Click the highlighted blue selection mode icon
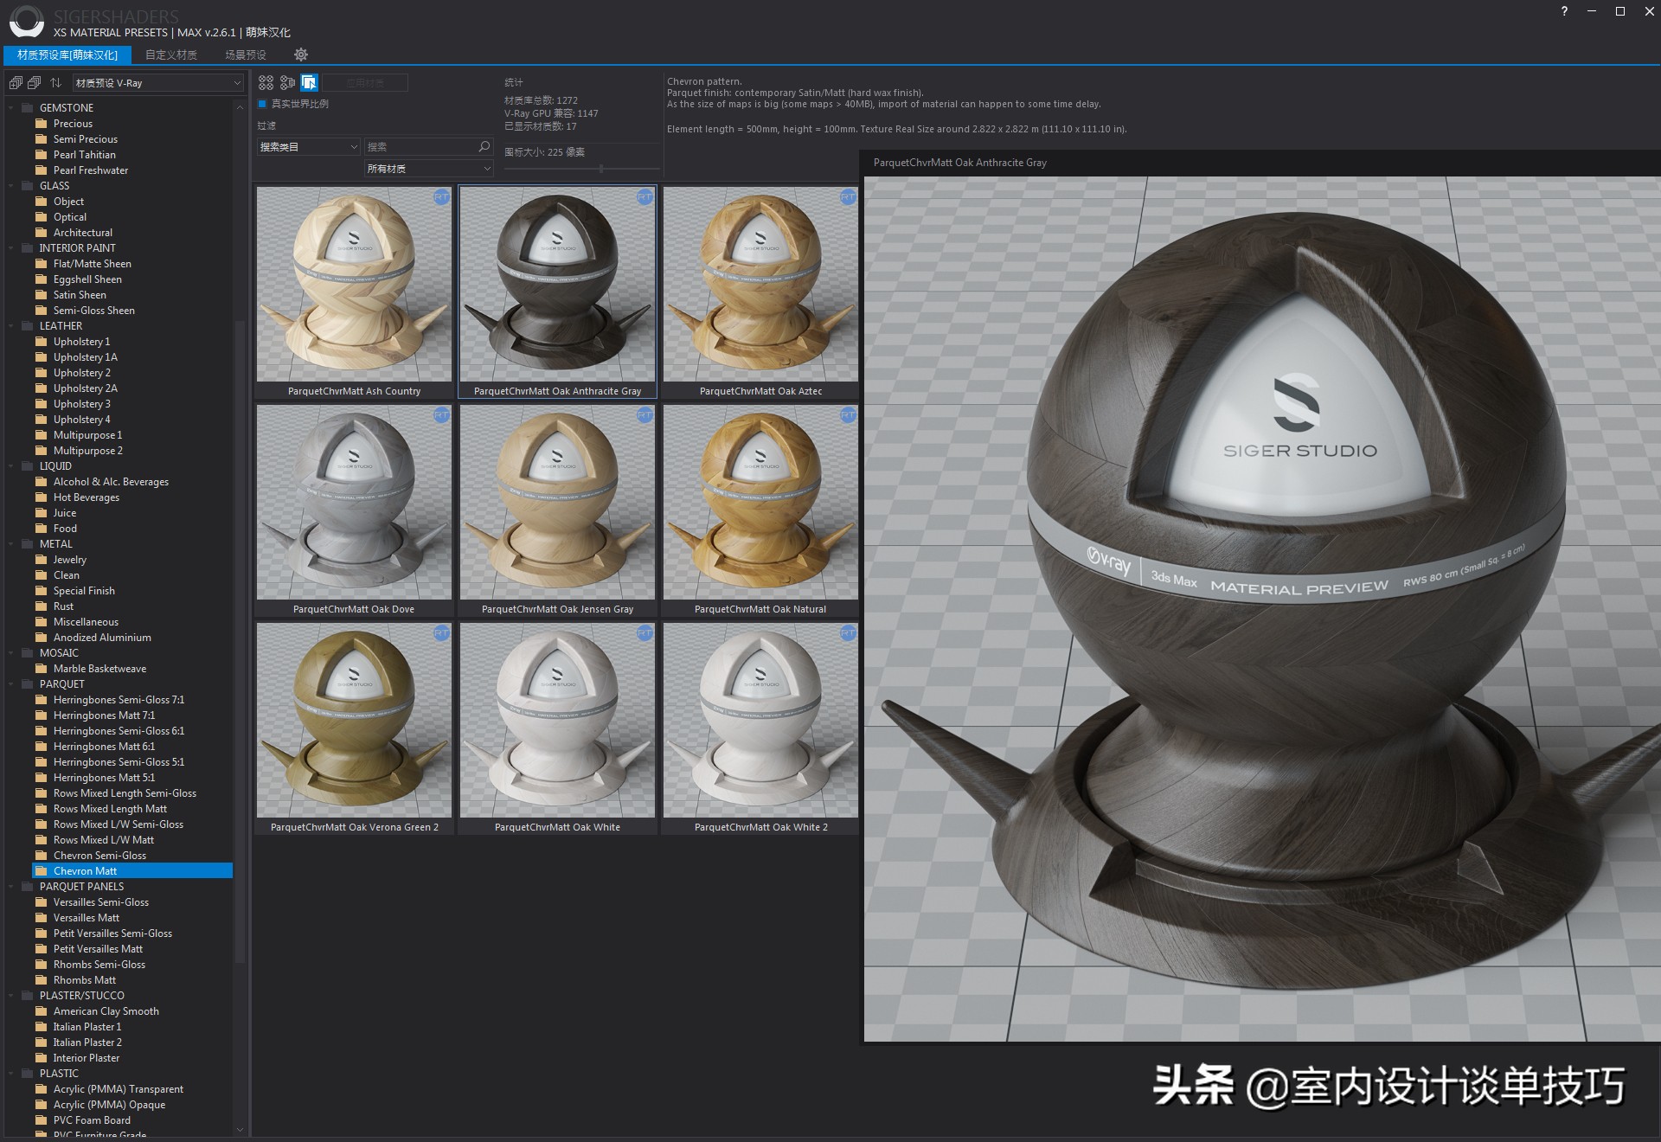The width and height of the screenshot is (1661, 1142). click(307, 82)
